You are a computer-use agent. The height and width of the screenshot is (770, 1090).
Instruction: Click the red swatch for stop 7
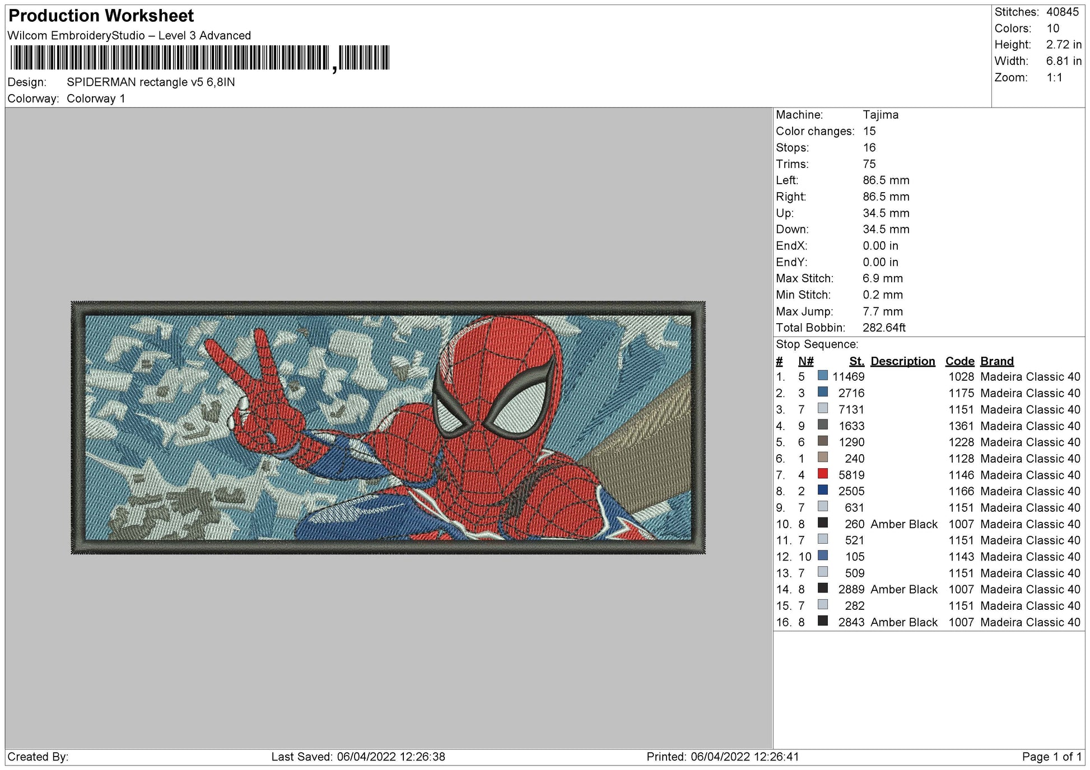(823, 474)
